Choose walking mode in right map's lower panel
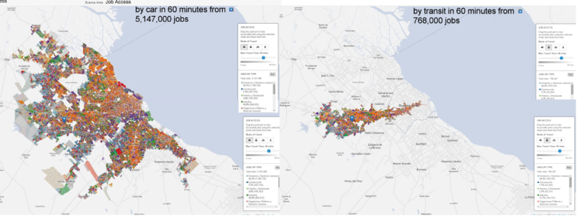577x216 pixels. tap(562, 140)
